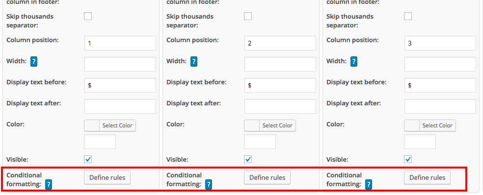Focus Display text after field, first column
Viewport: 483px width, 195px height.
pos(120,106)
